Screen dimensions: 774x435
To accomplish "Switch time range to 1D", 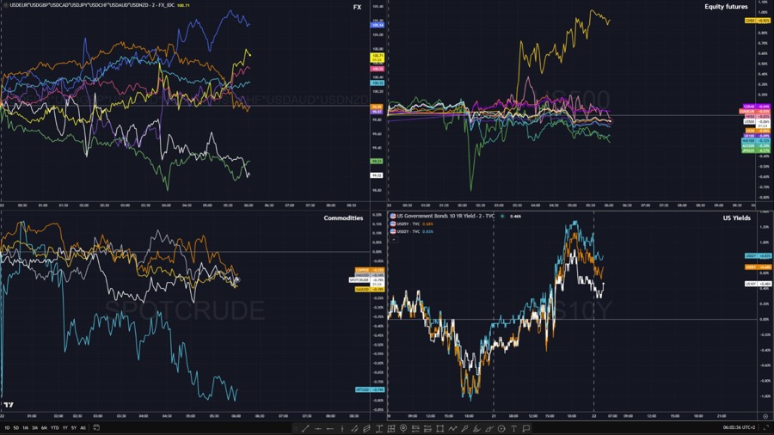I will click(x=7, y=428).
